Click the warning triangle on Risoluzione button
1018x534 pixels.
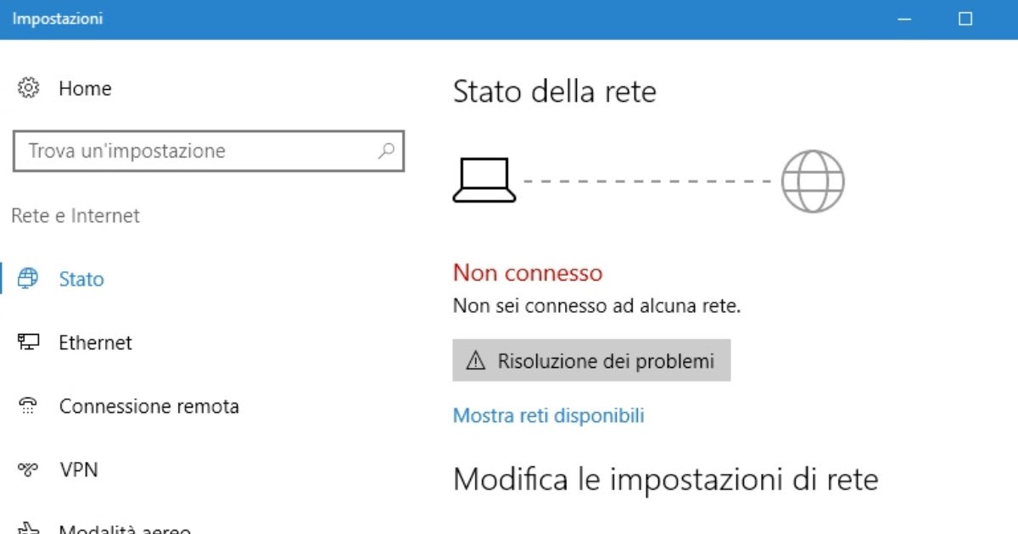coord(476,362)
